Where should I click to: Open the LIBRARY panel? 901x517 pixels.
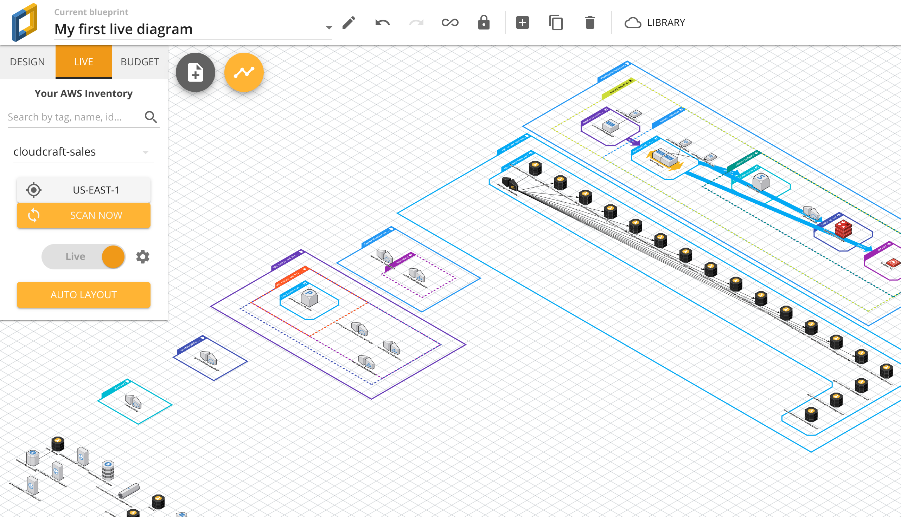point(655,22)
